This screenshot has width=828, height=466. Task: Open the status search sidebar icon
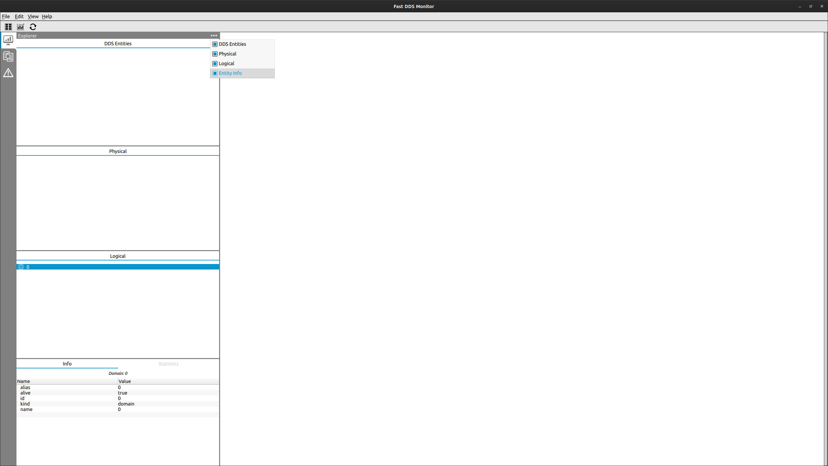pyautogui.click(x=8, y=57)
